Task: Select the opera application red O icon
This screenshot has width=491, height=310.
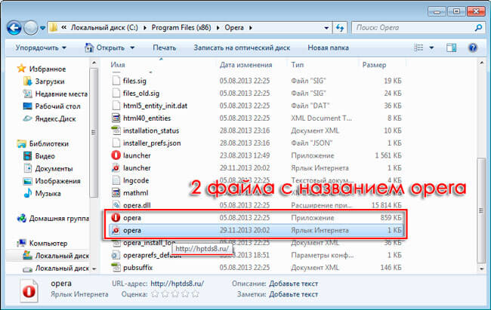Action: pyautogui.click(x=116, y=218)
